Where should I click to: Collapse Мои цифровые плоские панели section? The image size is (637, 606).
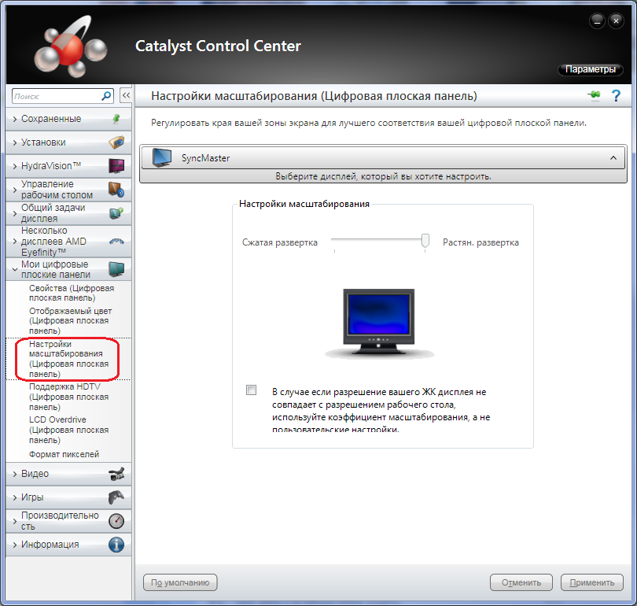click(15, 269)
